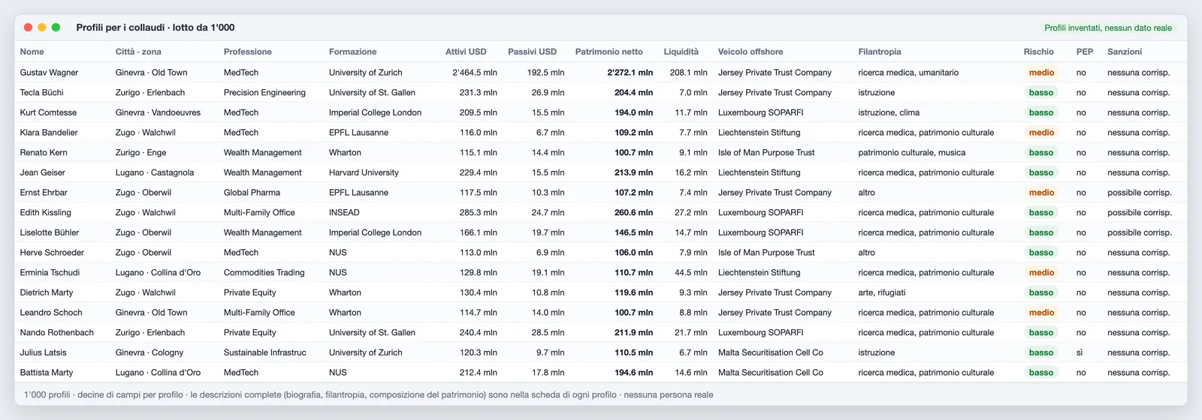Click 'Harvard University' education cell

(x=364, y=172)
